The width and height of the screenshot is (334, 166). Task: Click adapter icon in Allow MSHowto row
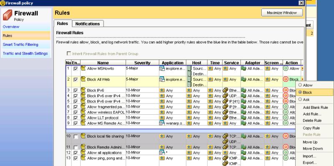click(x=244, y=68)
